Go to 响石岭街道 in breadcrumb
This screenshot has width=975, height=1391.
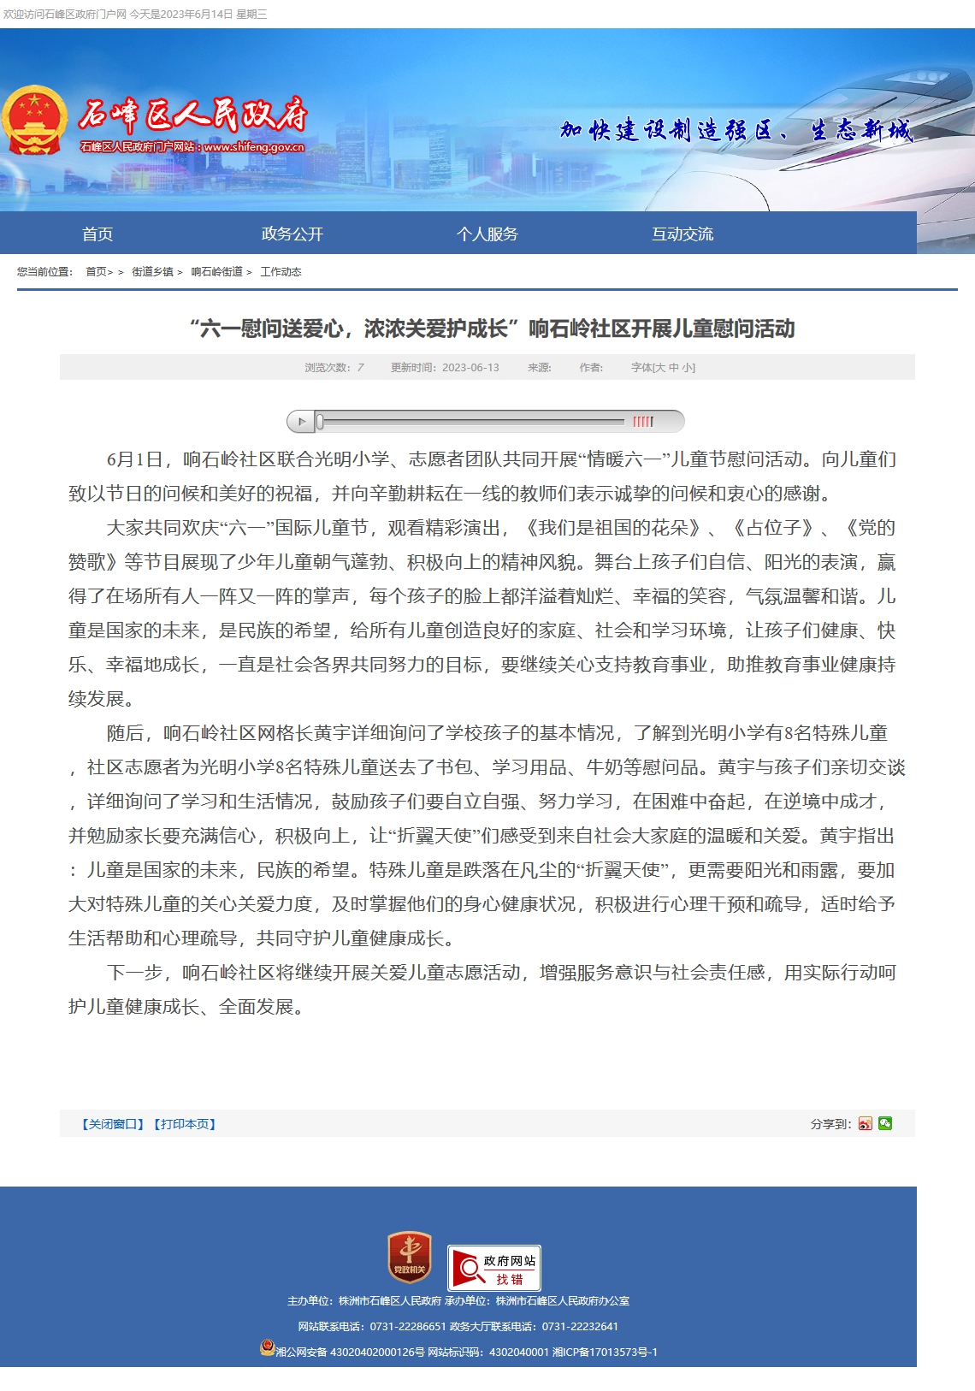(x=216, y=272)
